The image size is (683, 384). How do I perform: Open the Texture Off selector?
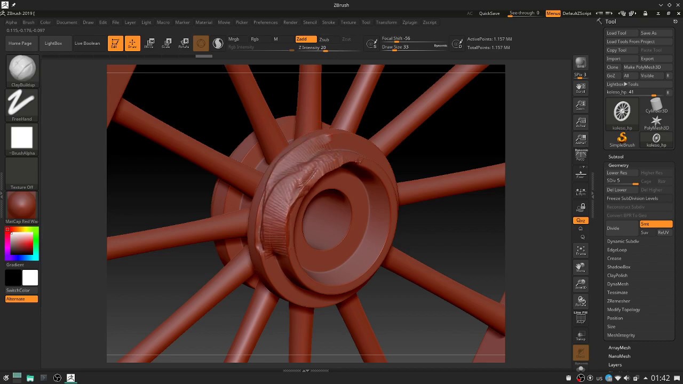(22, 173)
